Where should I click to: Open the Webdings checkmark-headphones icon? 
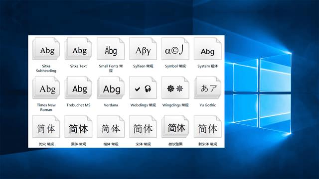coord(143,88)
